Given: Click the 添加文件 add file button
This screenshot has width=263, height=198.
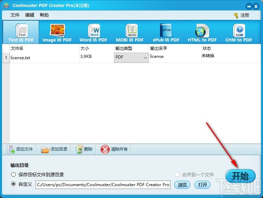Looking at the screenshot, I should tap(20, 149).
